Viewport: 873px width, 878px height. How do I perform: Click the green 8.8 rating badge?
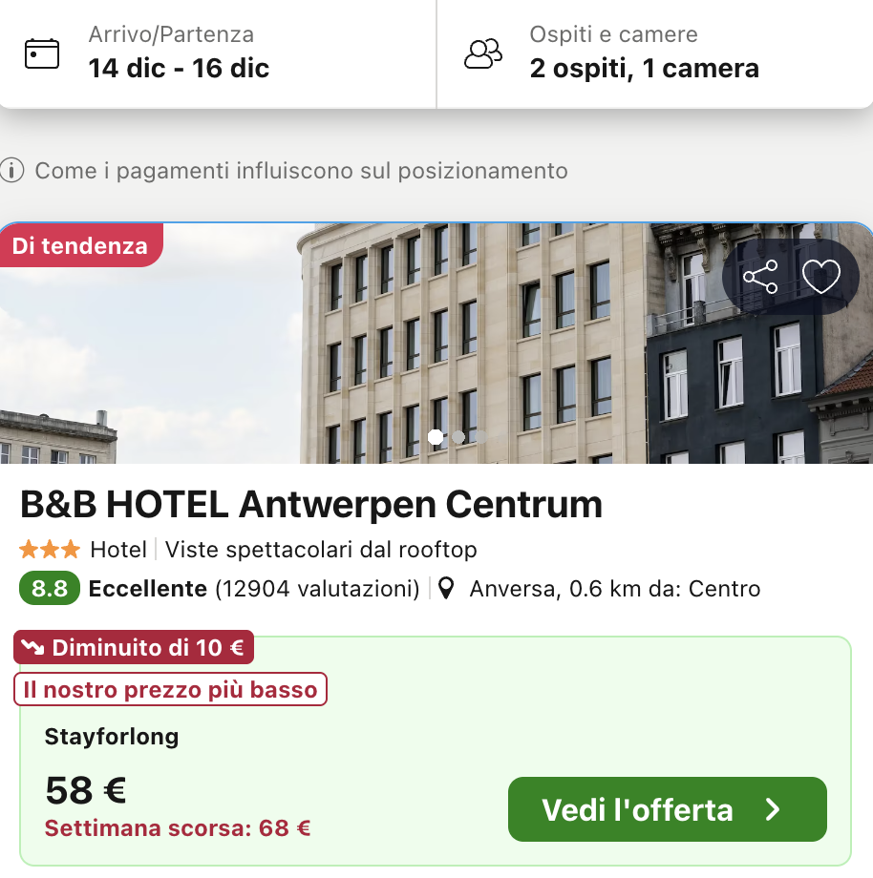(49, 589)
